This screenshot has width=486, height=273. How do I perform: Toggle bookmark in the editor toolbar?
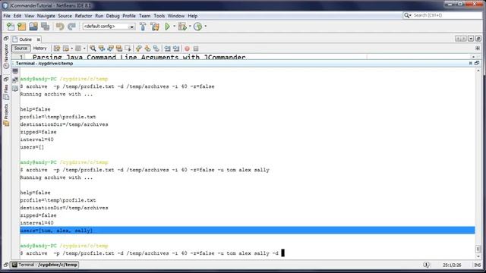click(156, 49)
